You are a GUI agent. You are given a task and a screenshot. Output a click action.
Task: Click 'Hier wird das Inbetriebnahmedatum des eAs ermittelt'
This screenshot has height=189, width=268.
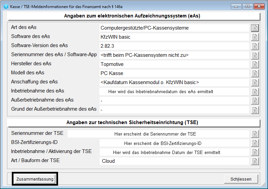click(174, 91)
